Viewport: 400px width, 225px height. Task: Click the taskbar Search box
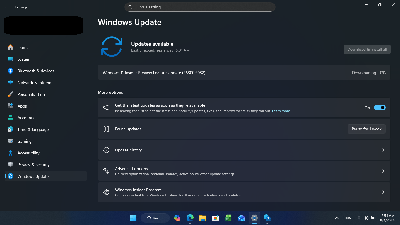click(155, 218)
